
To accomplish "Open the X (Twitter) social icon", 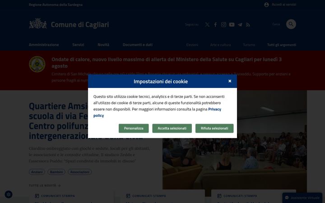I will point(207,25).
